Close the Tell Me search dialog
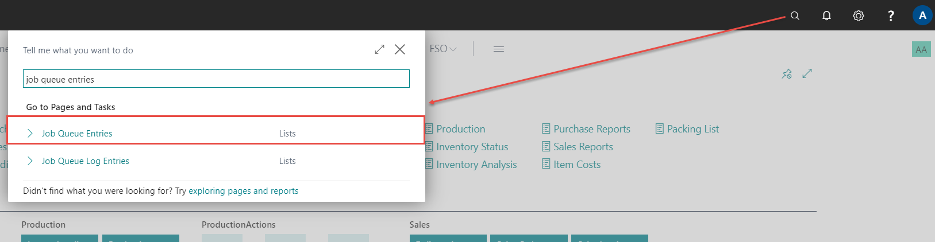935x242 pixels. coord(400,49)
